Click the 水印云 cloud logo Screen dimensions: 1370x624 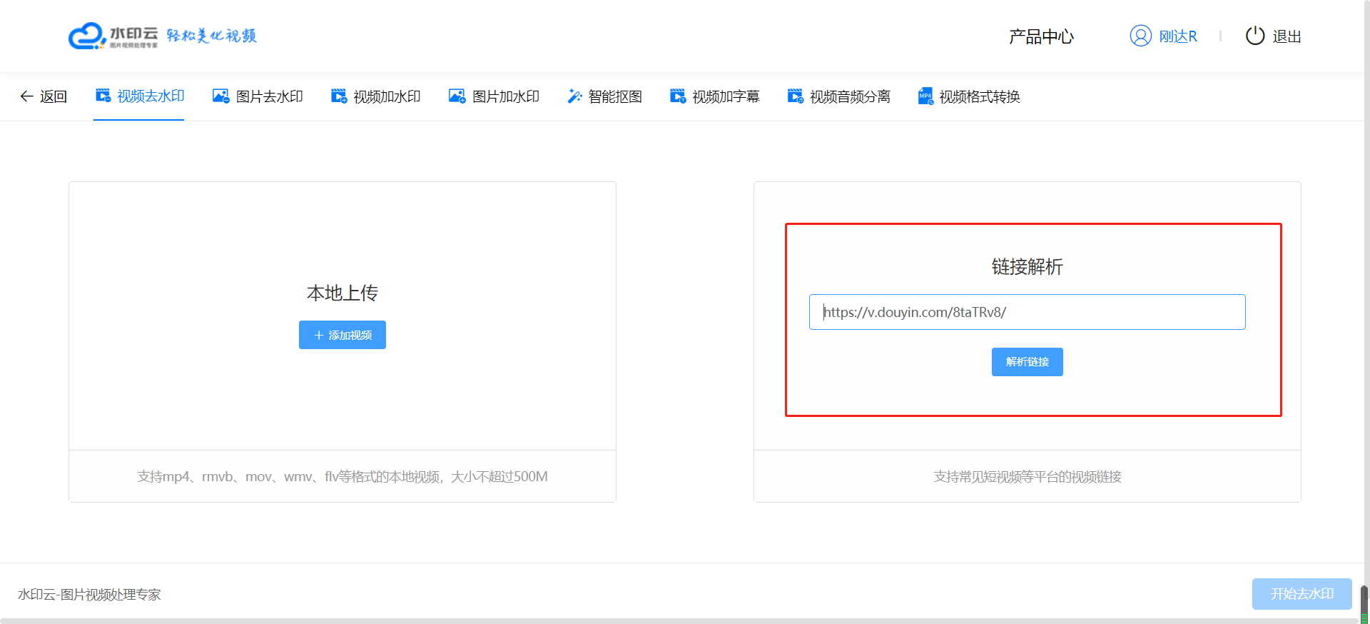pyautogui.click(x=113, y=36)
